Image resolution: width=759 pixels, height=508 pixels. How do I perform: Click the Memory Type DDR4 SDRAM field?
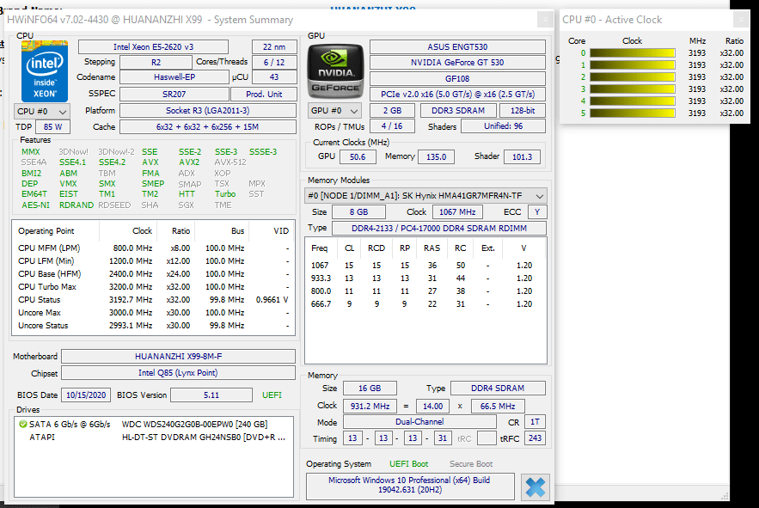pyautogui.click(x=498, y=389)
